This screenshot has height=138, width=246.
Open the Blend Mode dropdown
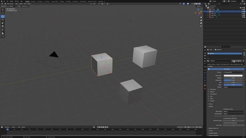click(233, 112)
